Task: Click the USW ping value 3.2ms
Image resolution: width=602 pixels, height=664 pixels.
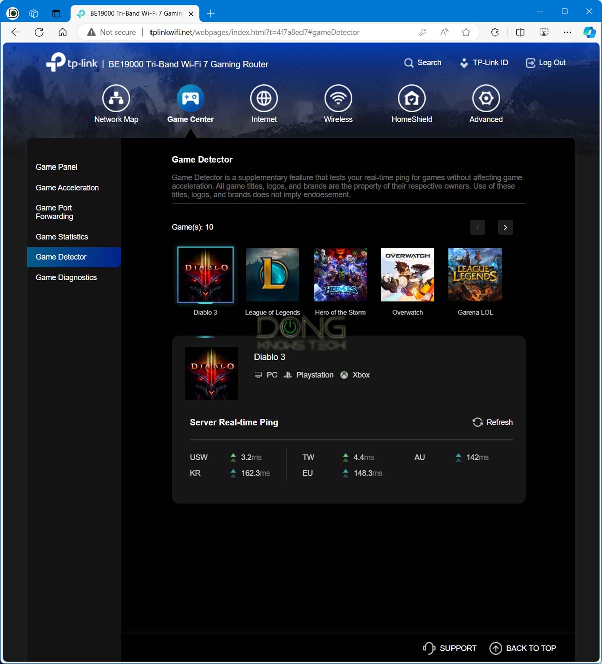Action: pyautogui.click(x=251, y=457)
